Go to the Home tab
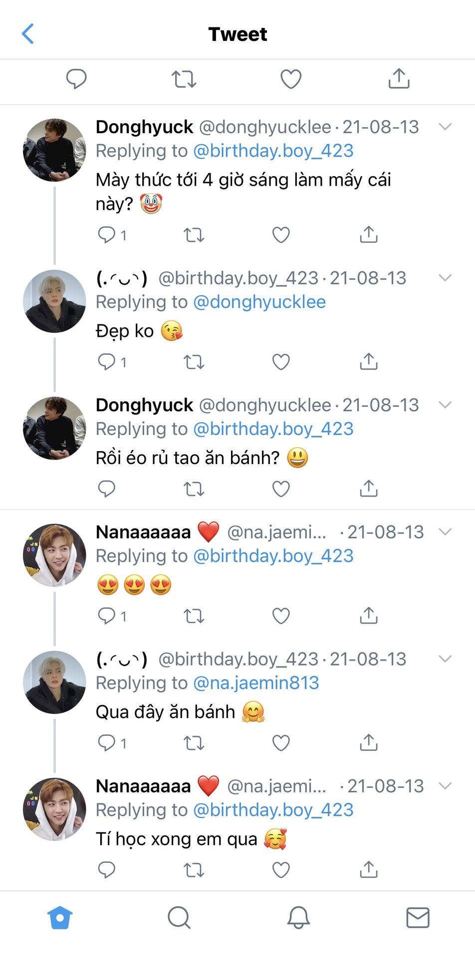 (60, 917)
